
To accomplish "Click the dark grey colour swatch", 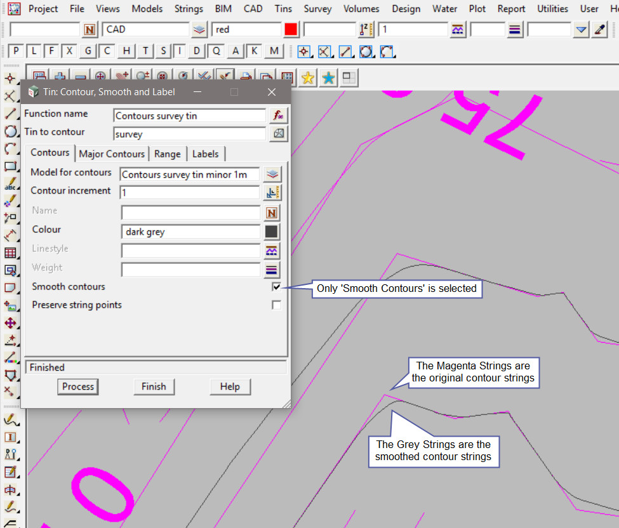I will 272,232.
